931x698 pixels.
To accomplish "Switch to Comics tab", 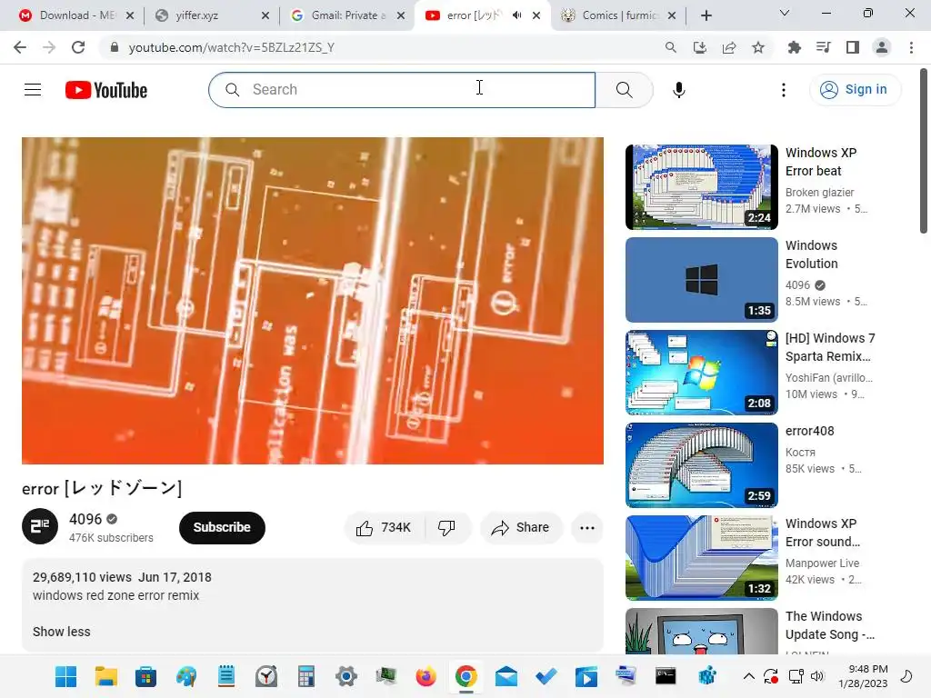I will coord(620,15).
